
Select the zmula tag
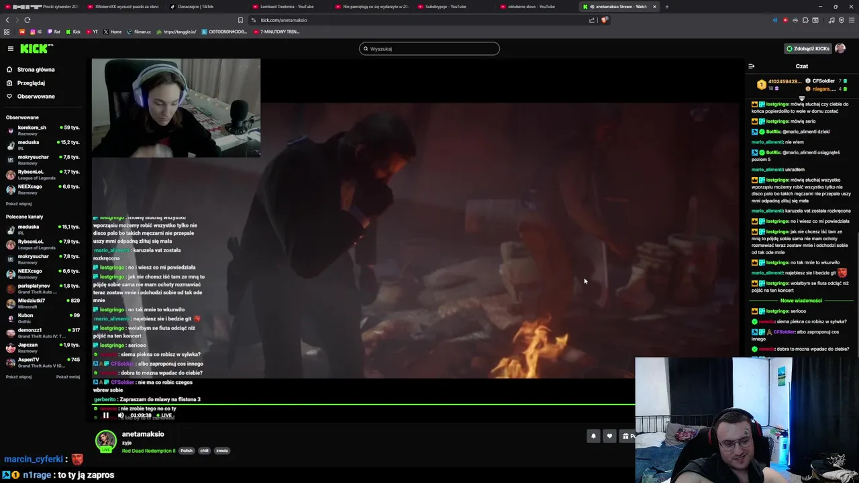[x=222, y=451]
